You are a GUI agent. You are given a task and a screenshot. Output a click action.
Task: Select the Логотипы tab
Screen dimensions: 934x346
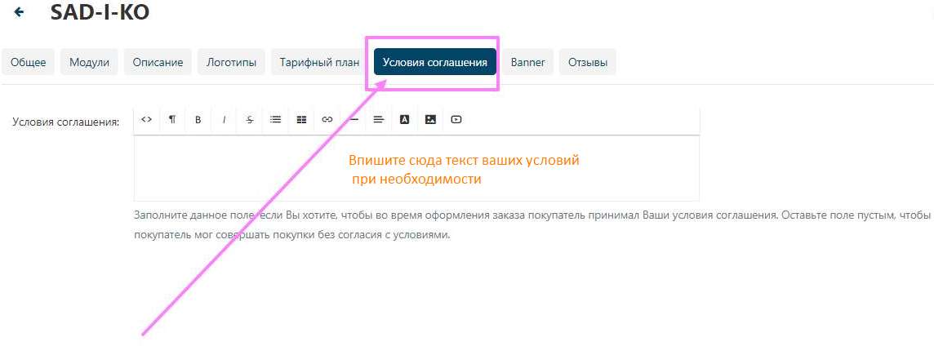pos(231,62)
